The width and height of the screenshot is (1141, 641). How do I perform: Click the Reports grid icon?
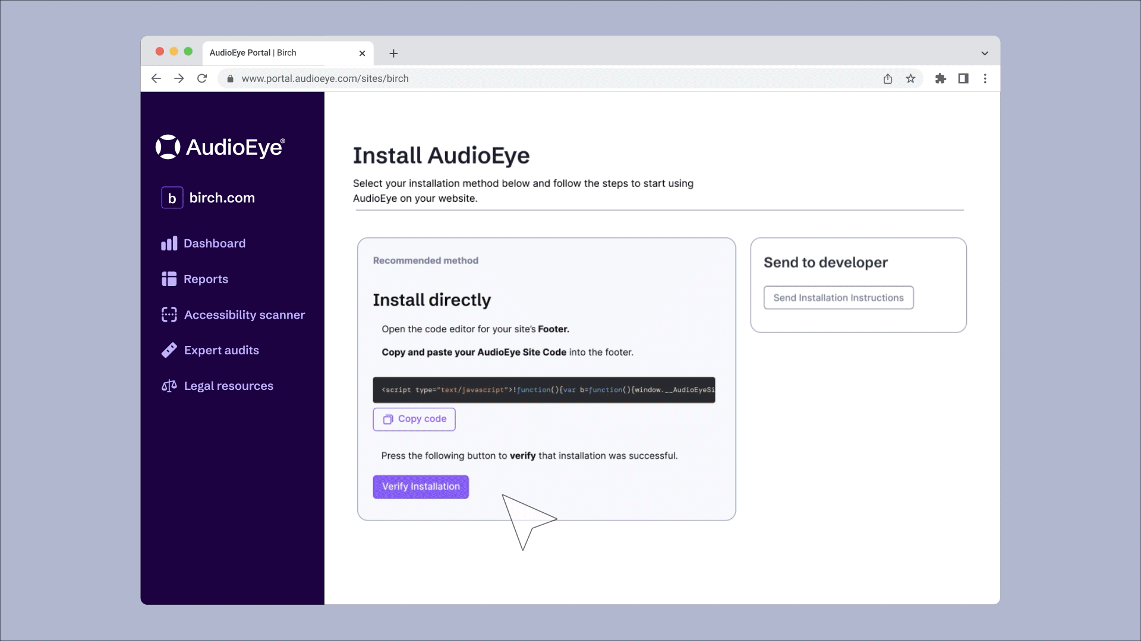point(169,279)
